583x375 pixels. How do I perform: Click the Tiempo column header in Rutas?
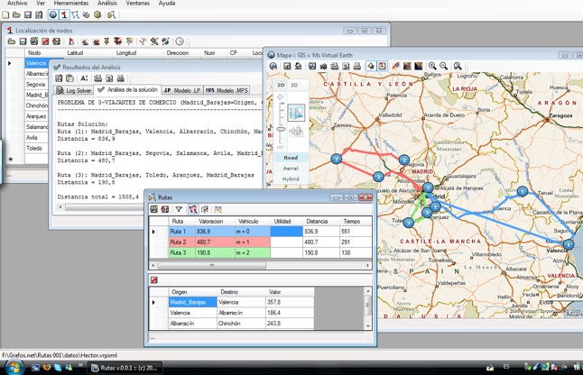point(355,221)
